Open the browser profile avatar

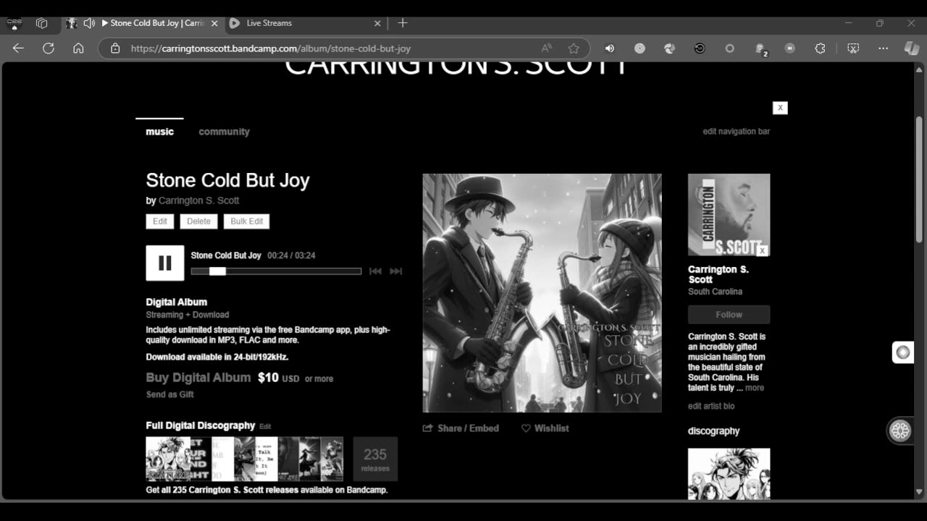click(x=14, y=23)
